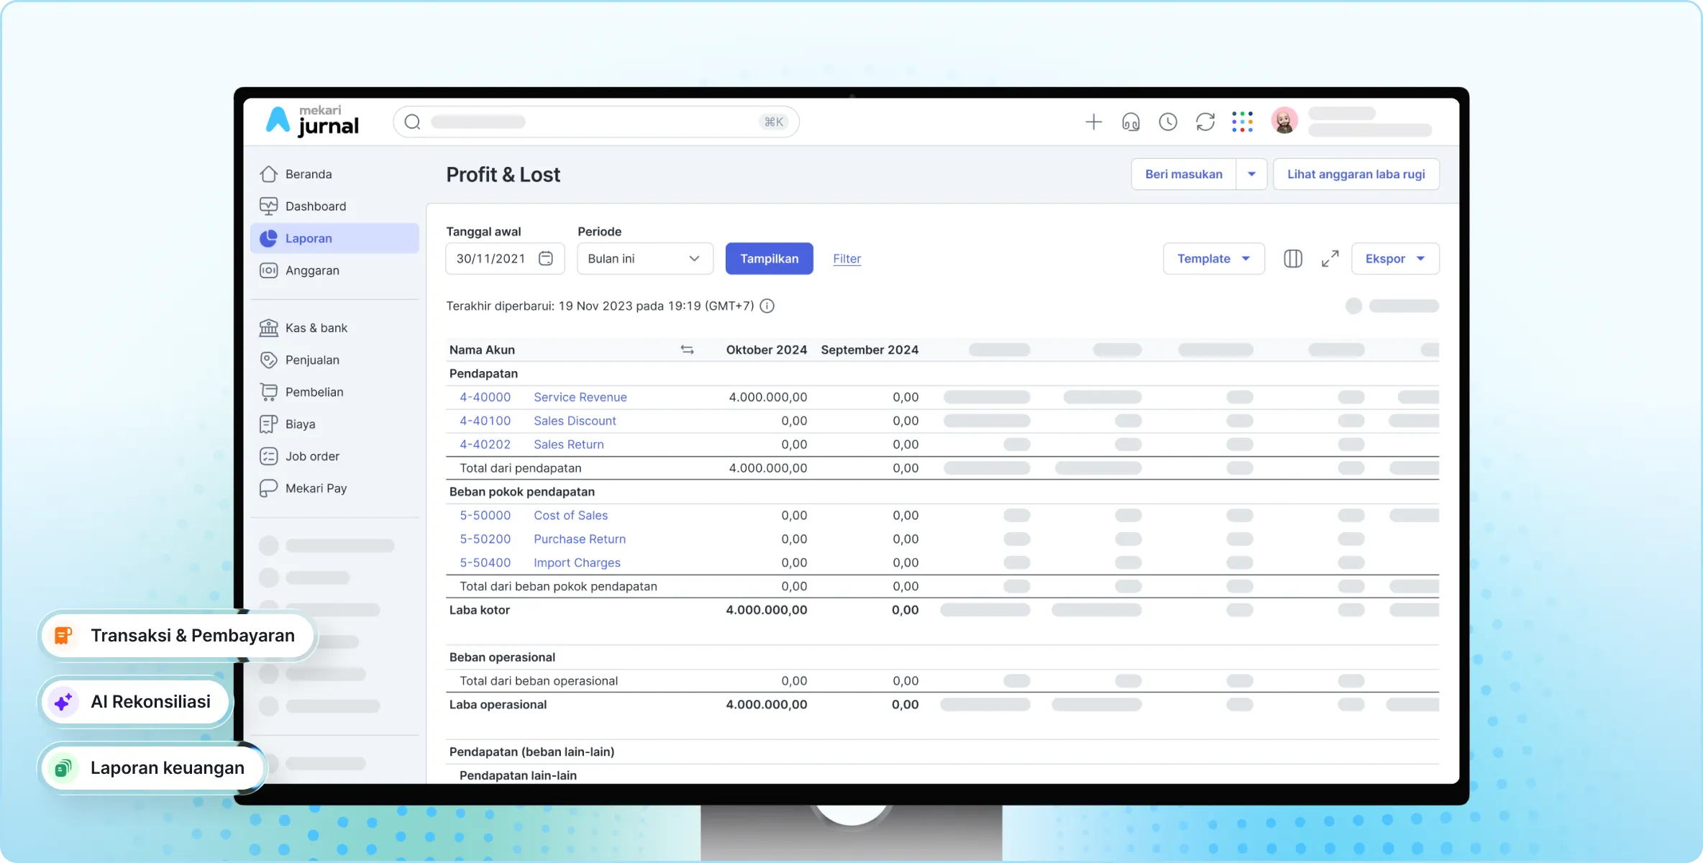Screen dimensions: 1703x863
Task: Toggle the column layout icon
Action: [1293, 258]
